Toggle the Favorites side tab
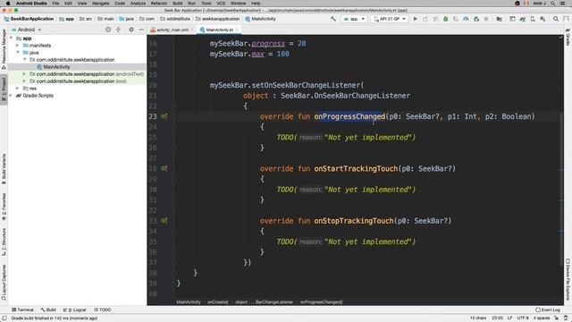 [4, 207]
